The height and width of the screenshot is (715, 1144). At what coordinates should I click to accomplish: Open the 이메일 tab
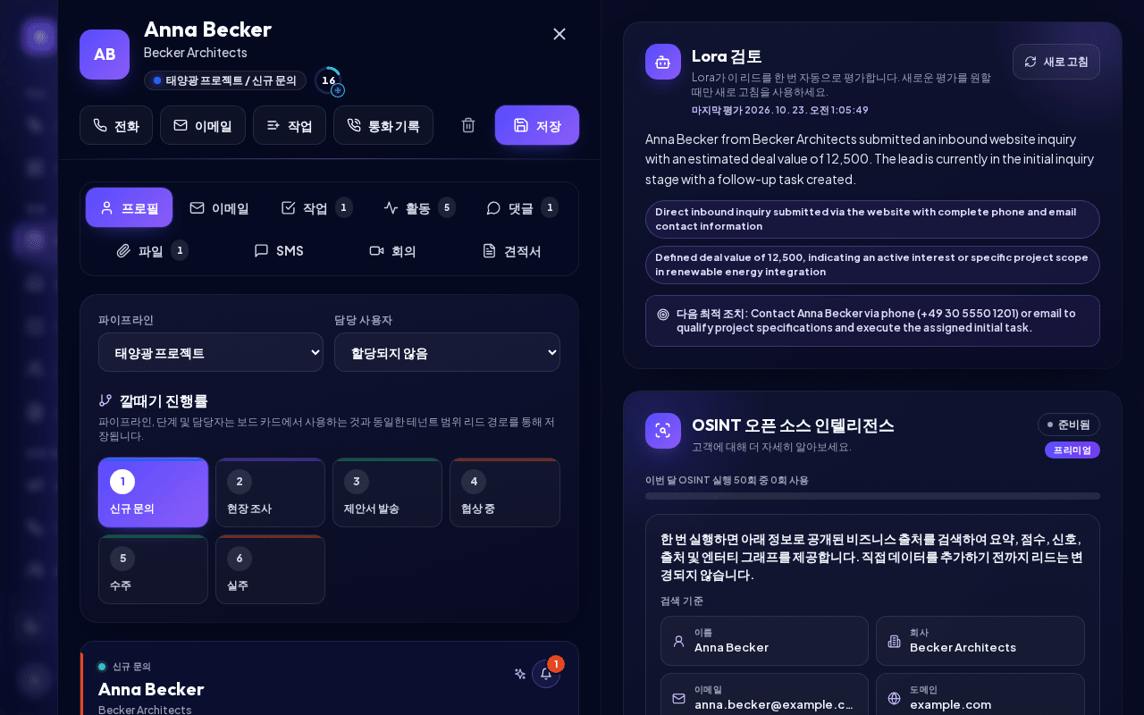pos(220,207)
